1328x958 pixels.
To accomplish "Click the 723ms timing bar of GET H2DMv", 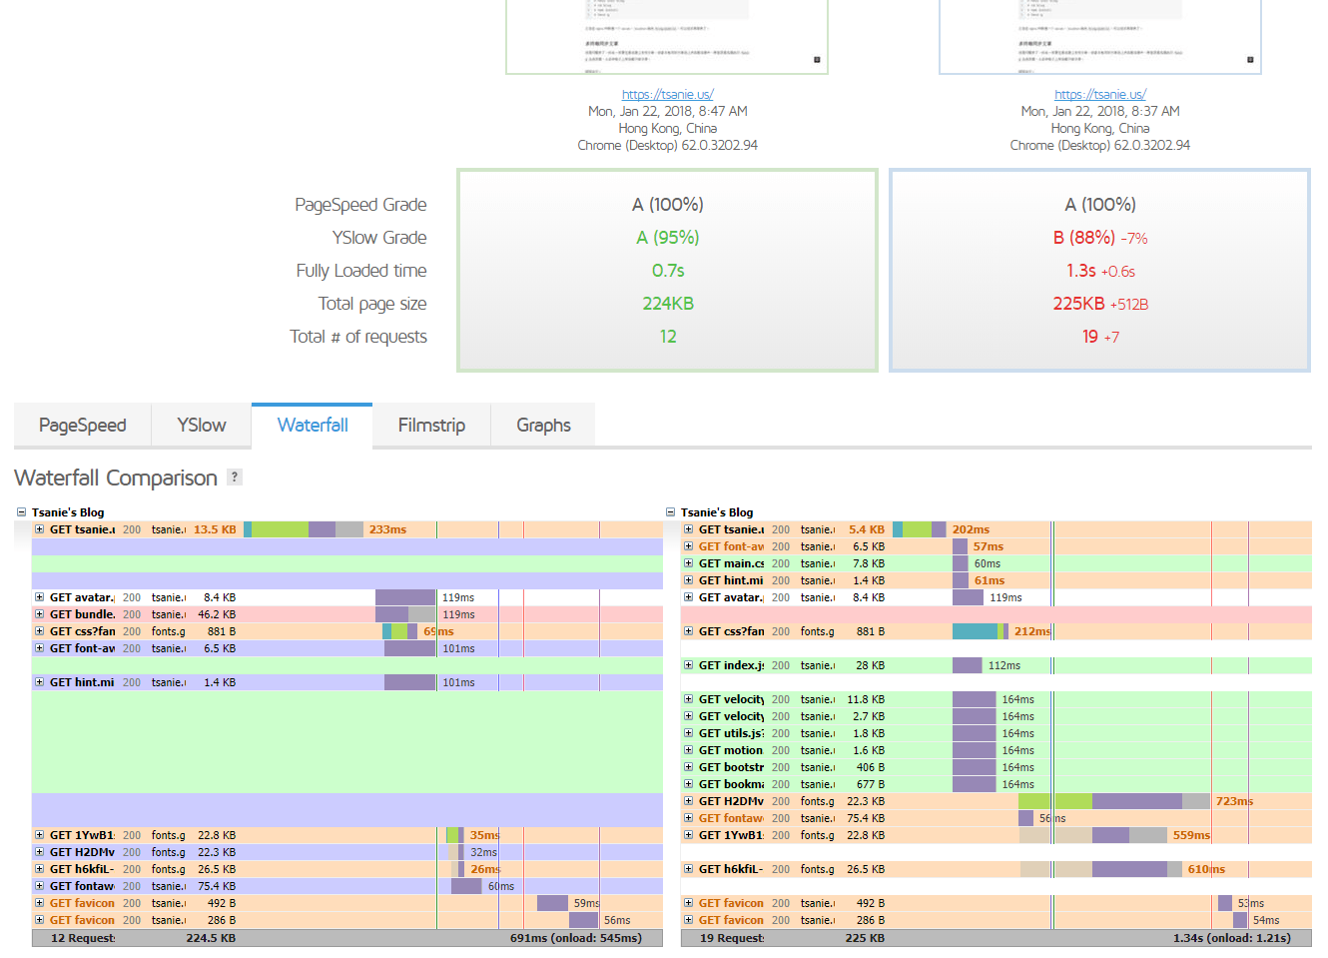I will coord(1114,801).
